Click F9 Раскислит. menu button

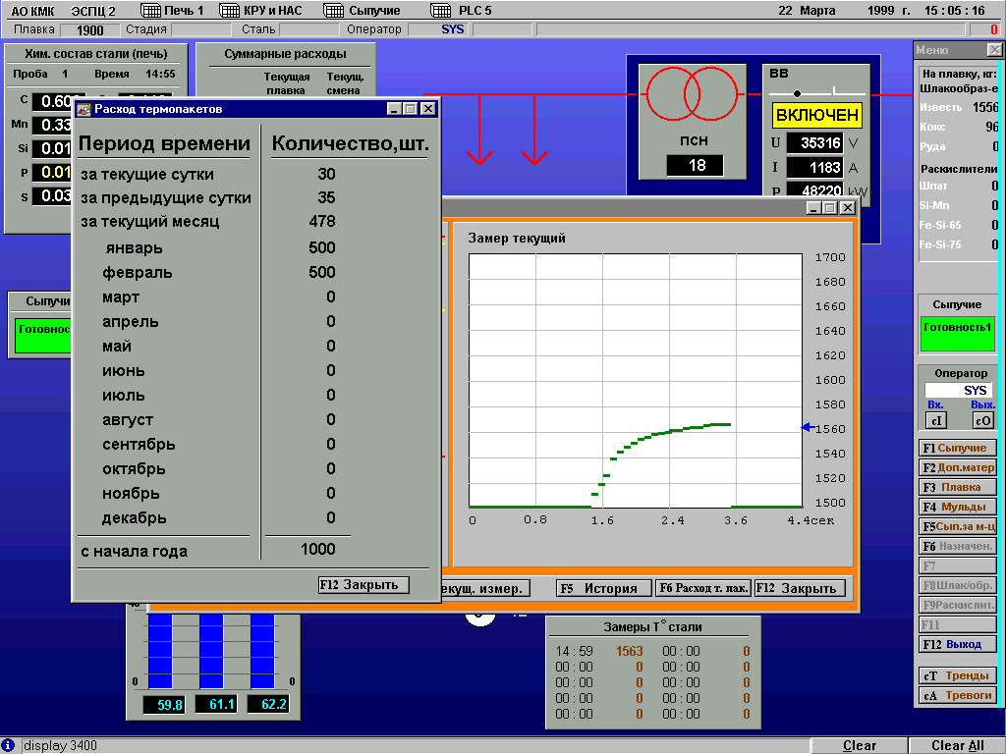[x=958, y=605]
